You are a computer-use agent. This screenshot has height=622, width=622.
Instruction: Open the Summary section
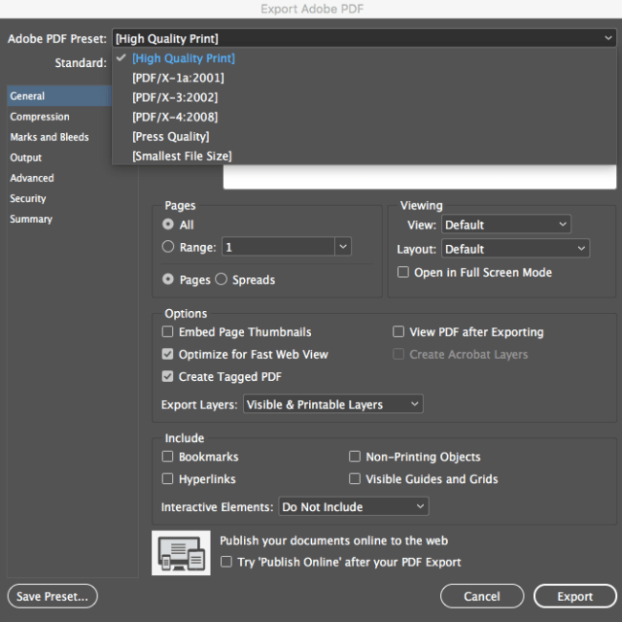[31, 219]
